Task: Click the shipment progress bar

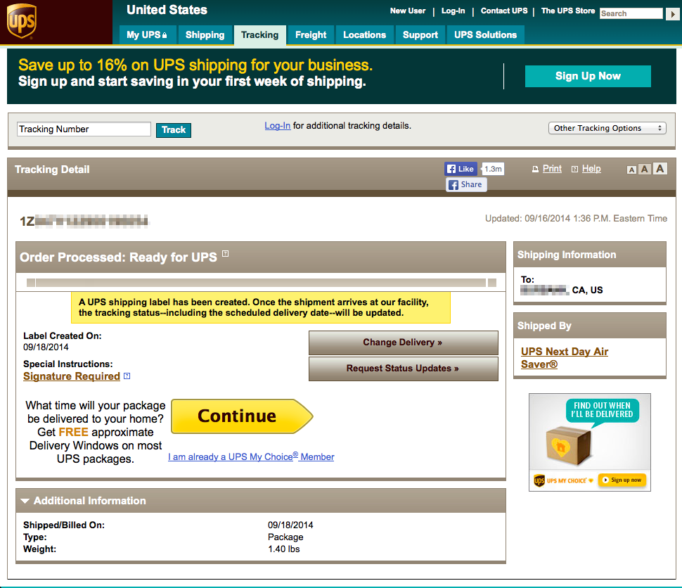Action: coord(261,283)
